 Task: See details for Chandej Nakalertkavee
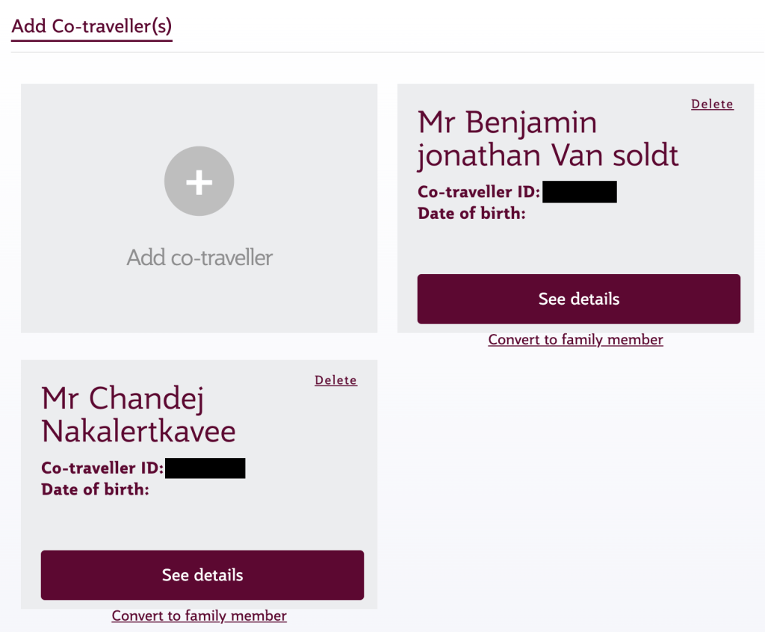point(202,575)
